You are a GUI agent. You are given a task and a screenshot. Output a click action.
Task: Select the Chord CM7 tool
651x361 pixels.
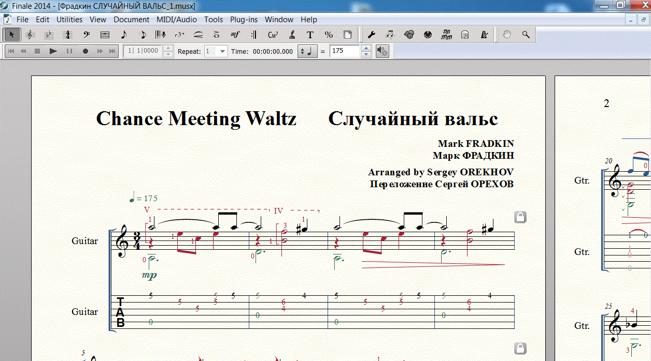[x=273, y=35]
